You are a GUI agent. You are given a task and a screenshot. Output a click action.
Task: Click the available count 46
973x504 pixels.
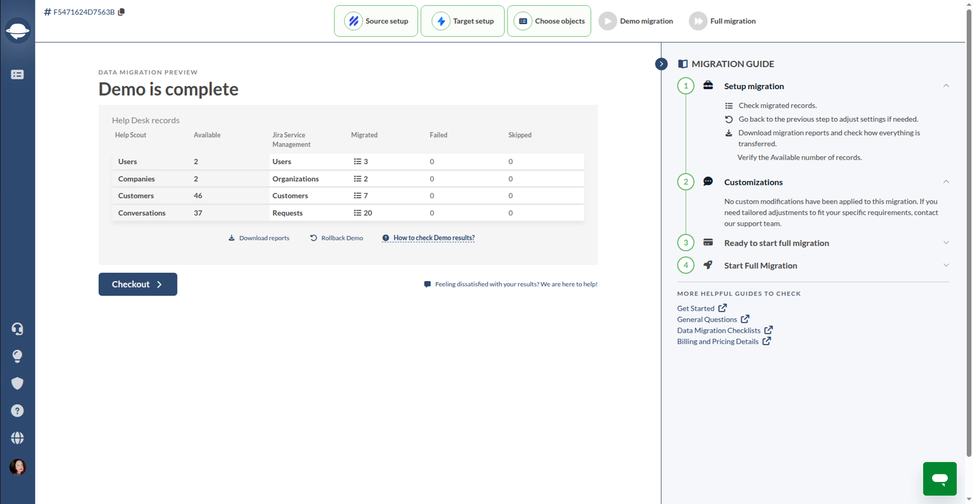pyautogui.click(x=198, y=195)
